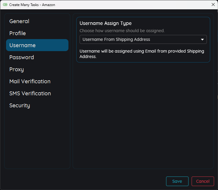Viewport: 218px width, 190px height.
Task: Expand the dropdown arrow for username type
Action: pyautogui.click(x=202, y=39)
